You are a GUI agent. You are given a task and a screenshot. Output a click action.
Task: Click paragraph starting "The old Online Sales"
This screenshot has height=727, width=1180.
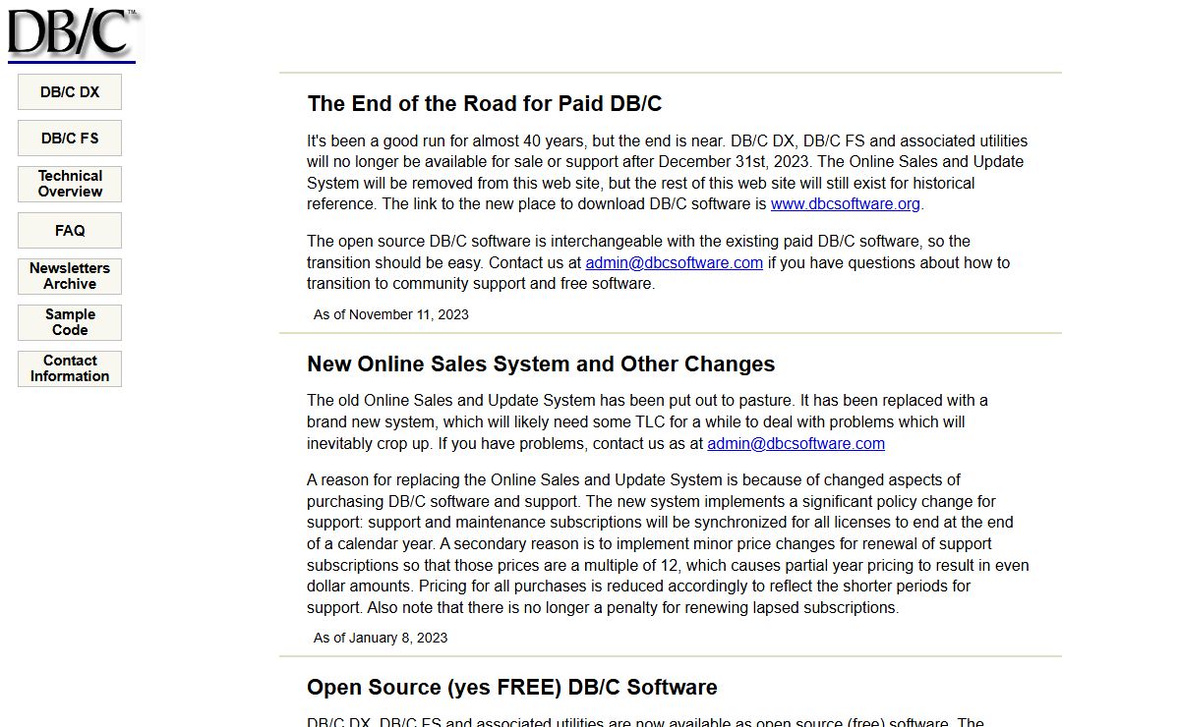tap(648, 422)
